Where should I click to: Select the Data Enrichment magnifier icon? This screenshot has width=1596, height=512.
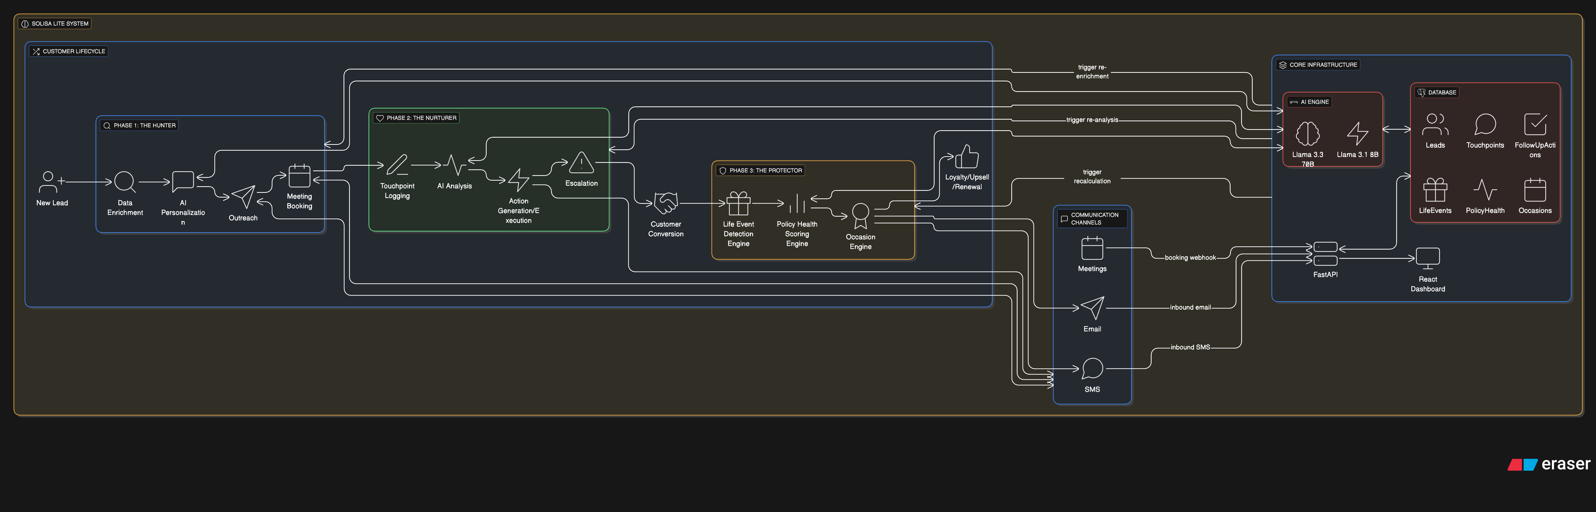124,182
